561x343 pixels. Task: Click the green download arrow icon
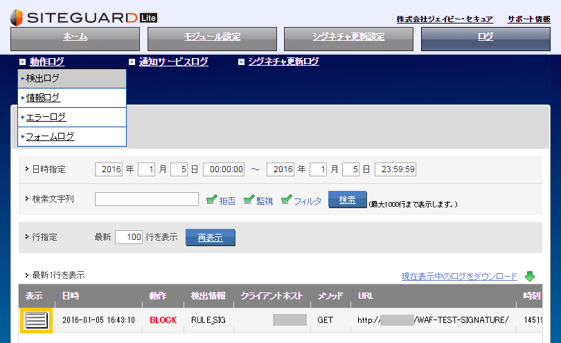530,277
